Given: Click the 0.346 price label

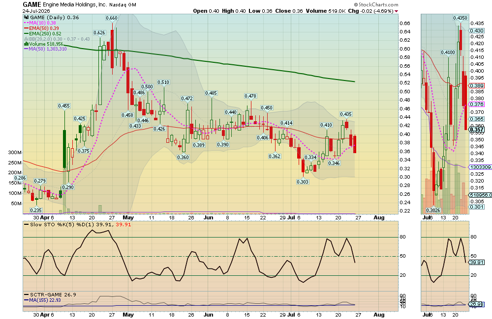Looking at the screenshot, I should (x=334, y=163).
